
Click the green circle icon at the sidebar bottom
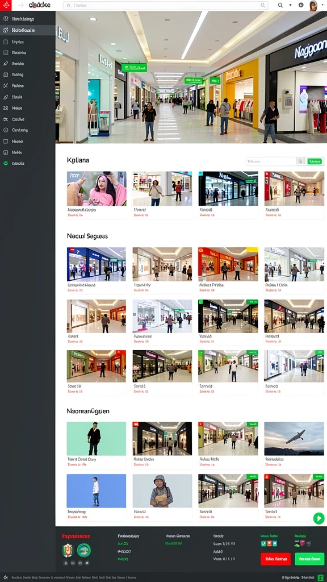6,163
